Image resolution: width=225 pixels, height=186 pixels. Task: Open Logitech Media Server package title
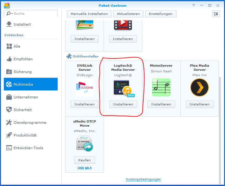(x=123, y=68)
